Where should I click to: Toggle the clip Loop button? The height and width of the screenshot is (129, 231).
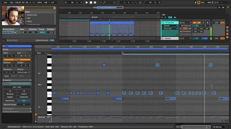click(17, 60)
